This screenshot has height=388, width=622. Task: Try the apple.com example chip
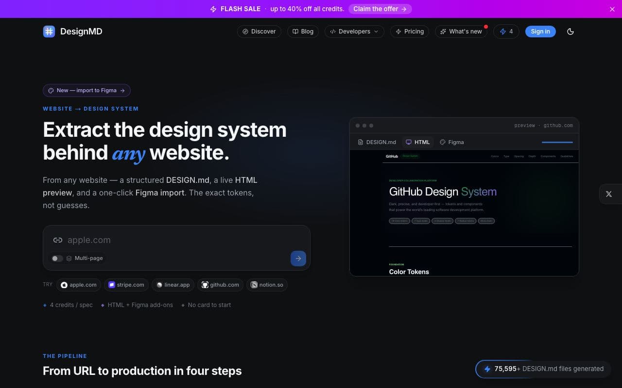(79, 285)
